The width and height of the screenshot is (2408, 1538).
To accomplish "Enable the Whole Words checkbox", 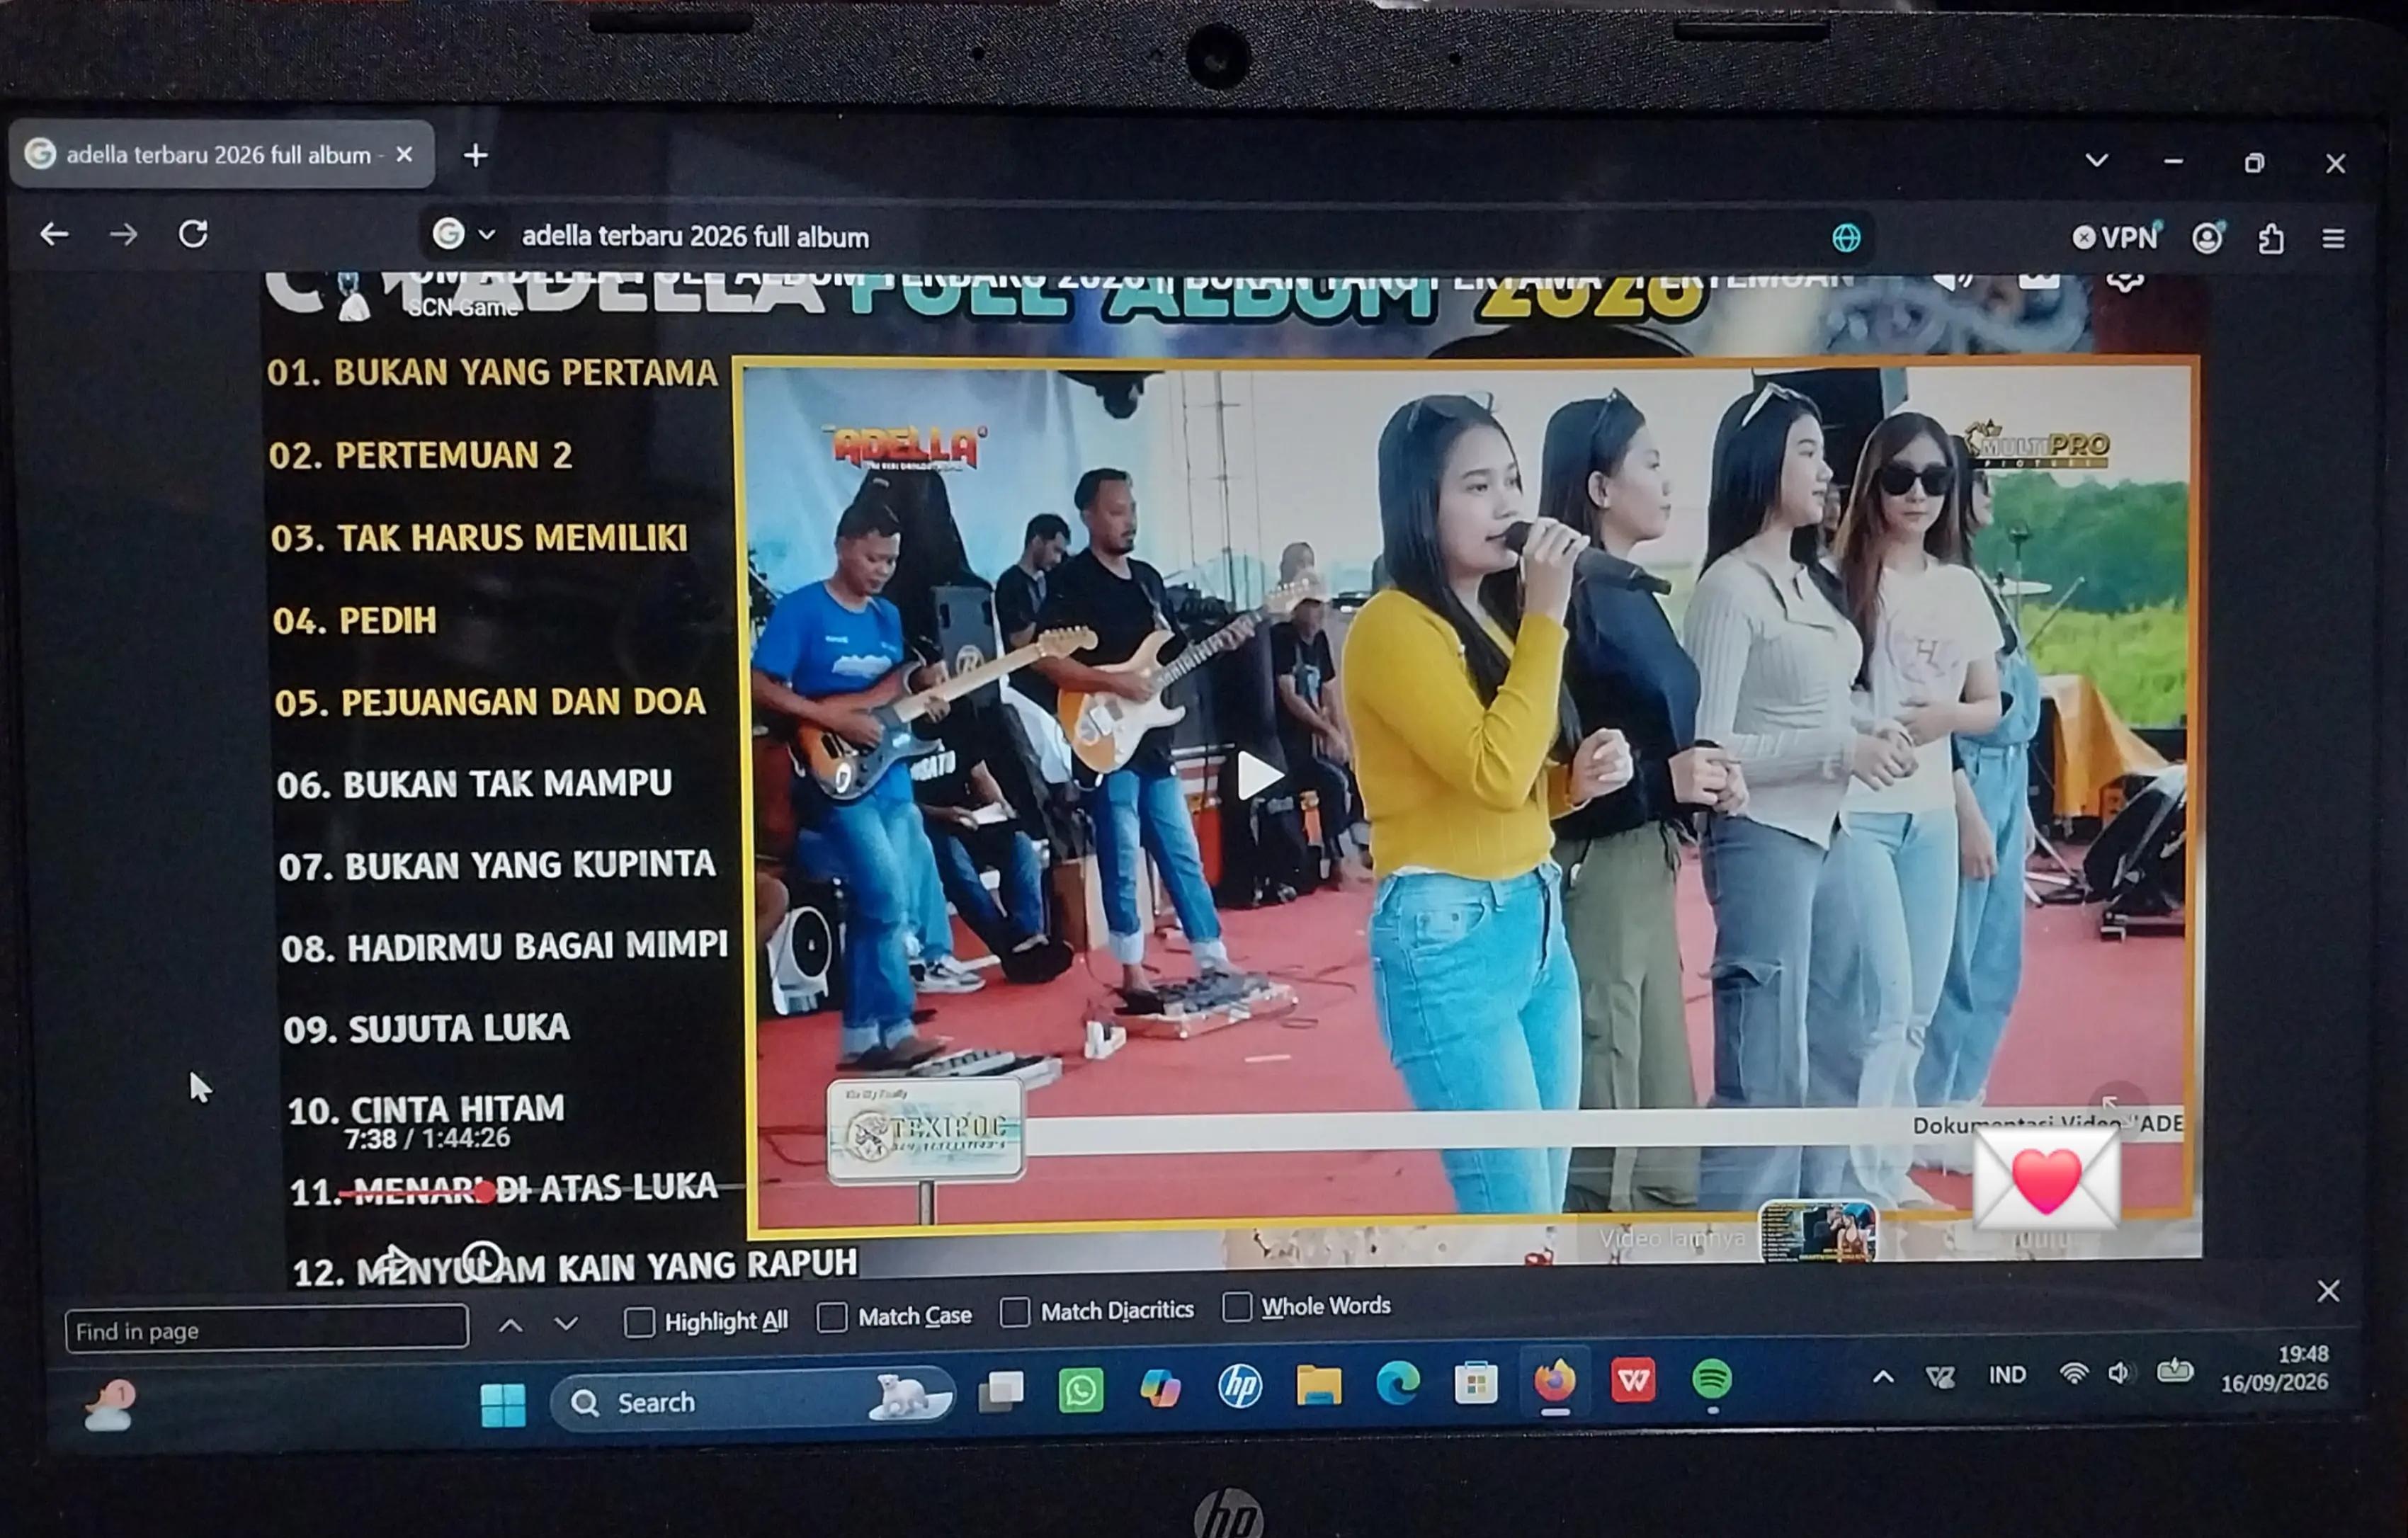I will coord(1236,1307).
